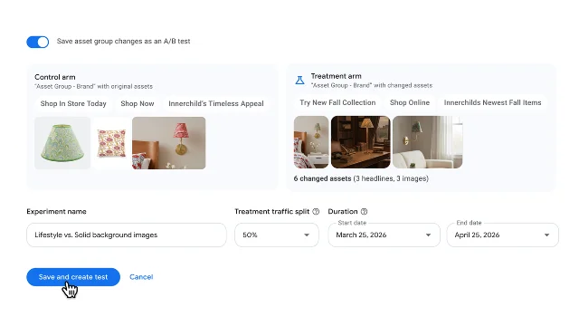The width and height of the screenshot is (579, 326).
Task: Select 'Innerchild's Timeless Appeal' headline chip
Action: click(216, 103)
